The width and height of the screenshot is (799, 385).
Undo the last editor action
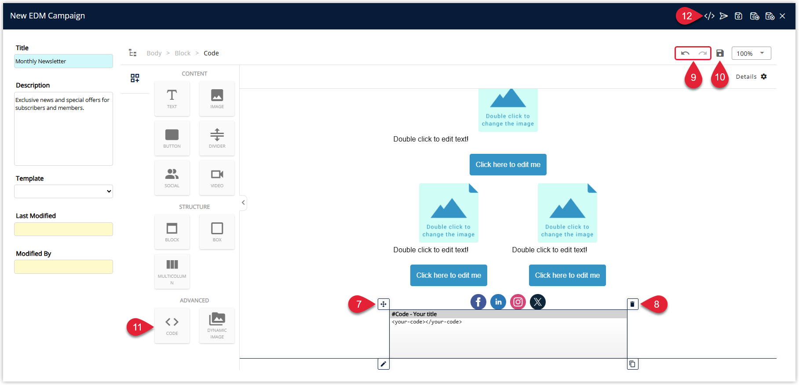coord(685,53)
